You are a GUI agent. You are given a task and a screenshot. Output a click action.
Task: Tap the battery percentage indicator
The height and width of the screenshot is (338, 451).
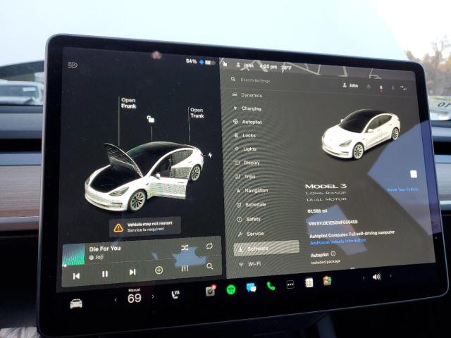coord(191,61)
